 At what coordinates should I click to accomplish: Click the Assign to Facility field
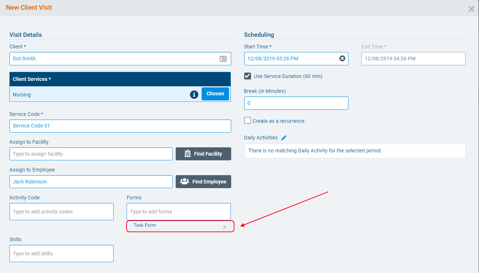point(91,154)
